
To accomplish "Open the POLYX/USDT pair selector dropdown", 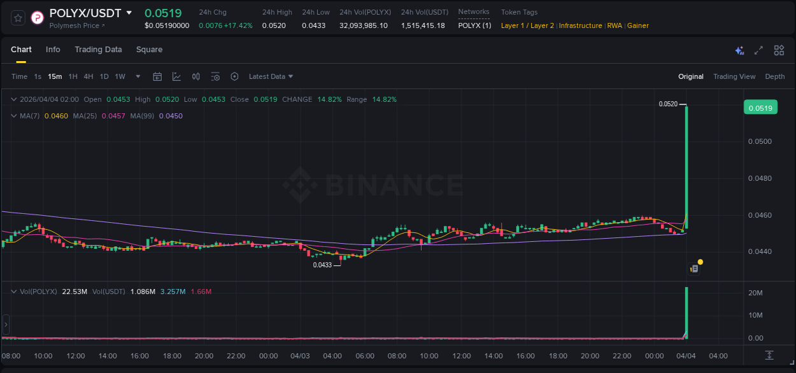I will click(129, 13).
